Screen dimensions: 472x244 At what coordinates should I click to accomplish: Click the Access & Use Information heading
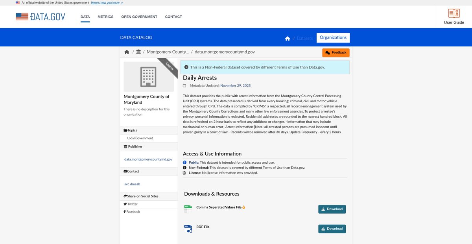212,154
